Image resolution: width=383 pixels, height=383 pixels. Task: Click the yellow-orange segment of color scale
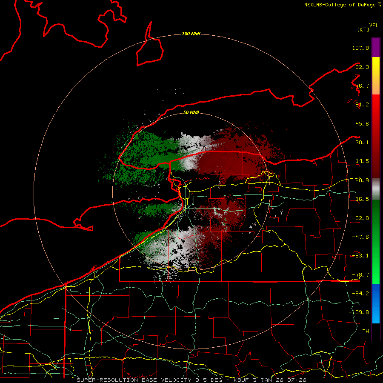tap(376, 76)
